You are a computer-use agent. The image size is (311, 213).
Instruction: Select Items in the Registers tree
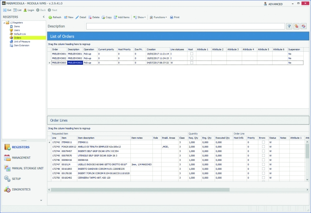point(17,26)
